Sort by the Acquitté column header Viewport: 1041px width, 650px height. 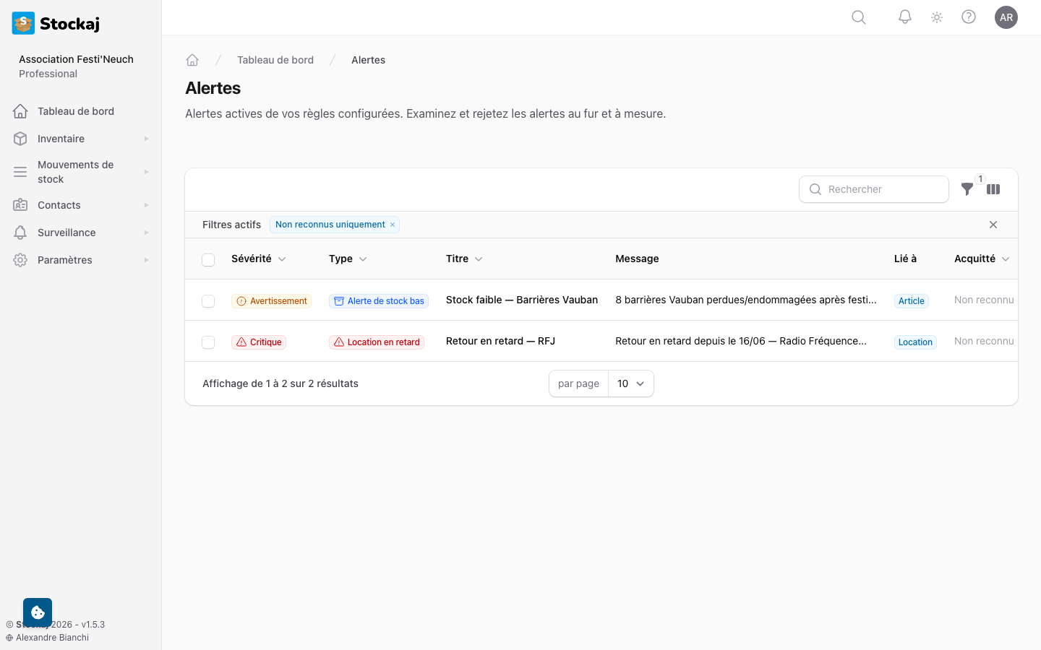pos(982,259)
